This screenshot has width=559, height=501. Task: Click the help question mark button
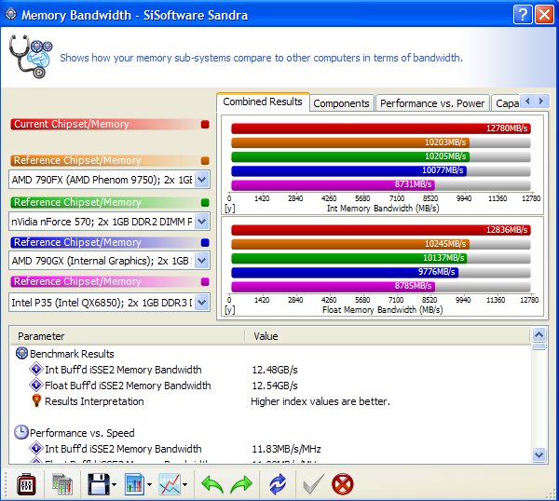(x=523, y=15)
